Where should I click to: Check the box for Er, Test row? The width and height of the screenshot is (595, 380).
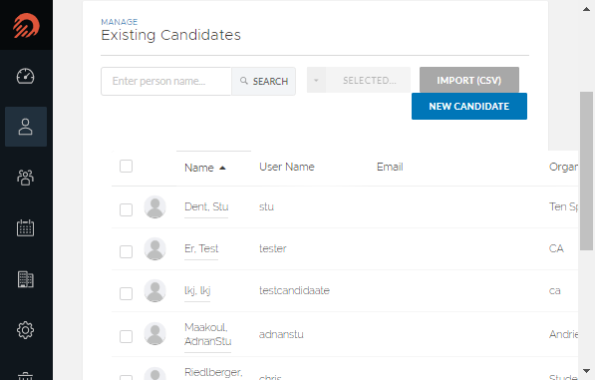click(x=126, y=251)
